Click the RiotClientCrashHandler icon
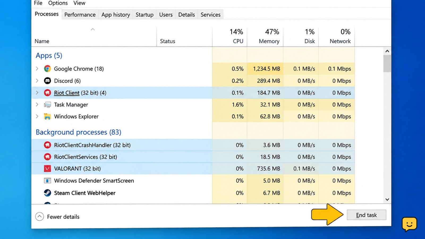Viewport: 425px width, 239px height. pos(48,145)
